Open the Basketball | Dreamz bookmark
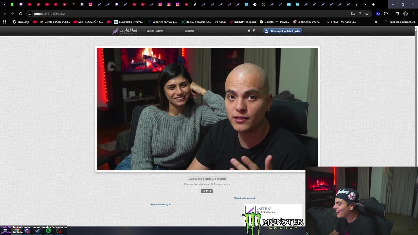 tap(129, 22)
